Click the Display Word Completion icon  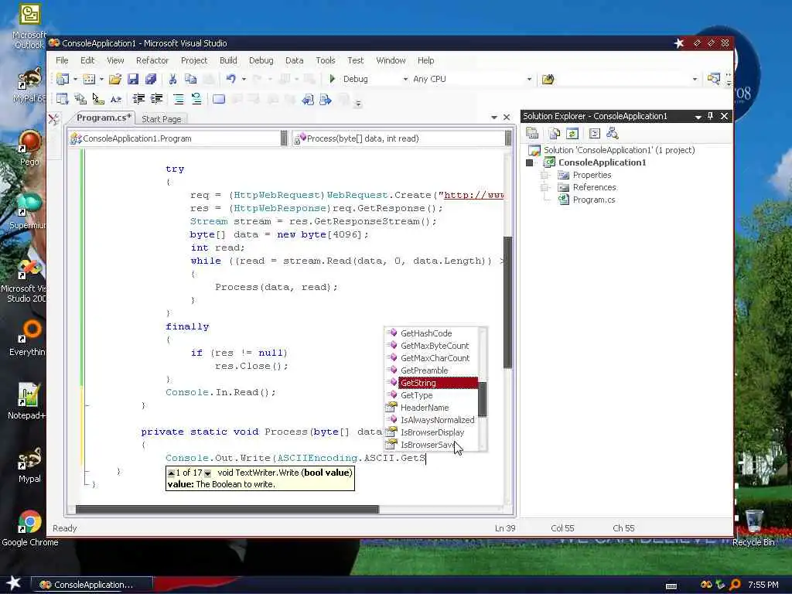point(116,99)
